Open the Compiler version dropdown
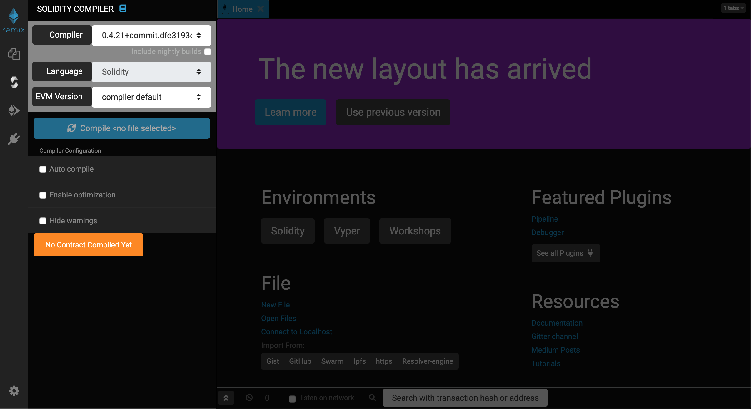Viewport: 751px width, 409px height. [151, 35]
